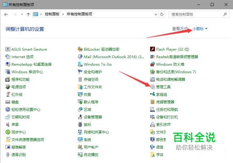Open the 疑难解答 link
233x163 pixels.
tap(19, 147)
